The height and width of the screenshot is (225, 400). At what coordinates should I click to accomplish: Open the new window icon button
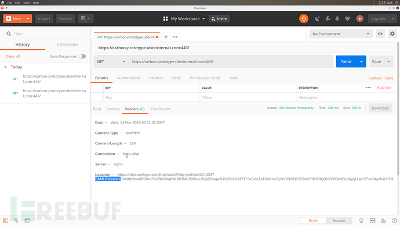85,19
